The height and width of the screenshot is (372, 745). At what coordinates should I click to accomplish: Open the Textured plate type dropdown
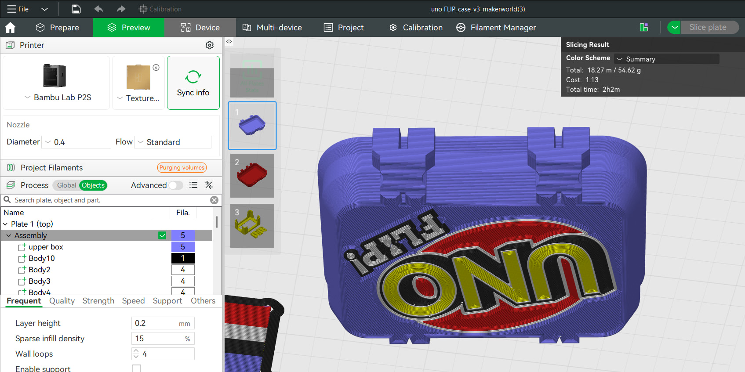120,98
